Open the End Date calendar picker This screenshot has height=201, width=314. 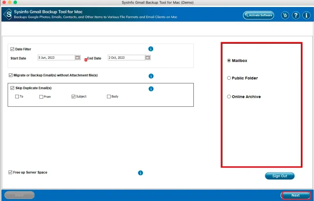(x=148, y=57)
